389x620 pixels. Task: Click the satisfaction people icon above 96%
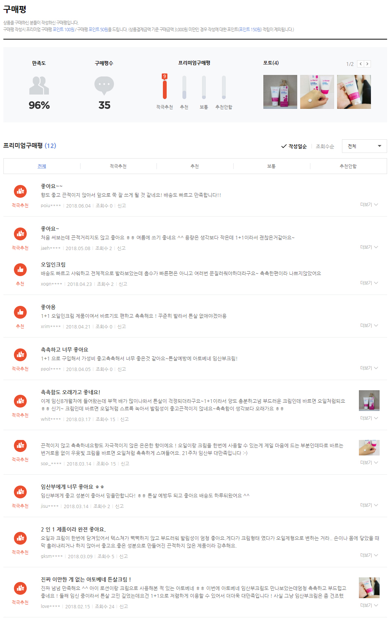pyautogui.click(x=39, y=86)
